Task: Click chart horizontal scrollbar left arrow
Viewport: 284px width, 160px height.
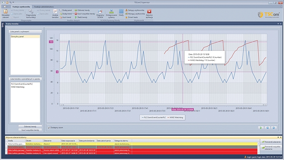Action: click(62, 105)
